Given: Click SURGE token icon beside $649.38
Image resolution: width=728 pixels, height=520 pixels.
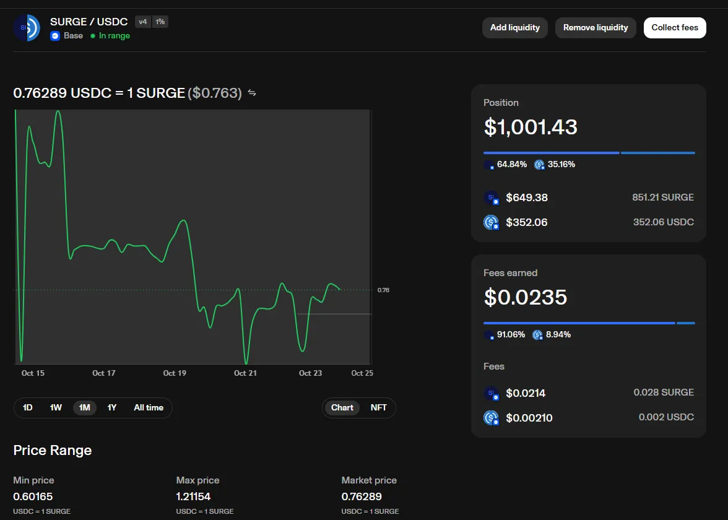Looking at the screenshot, I should coord(491,198).
